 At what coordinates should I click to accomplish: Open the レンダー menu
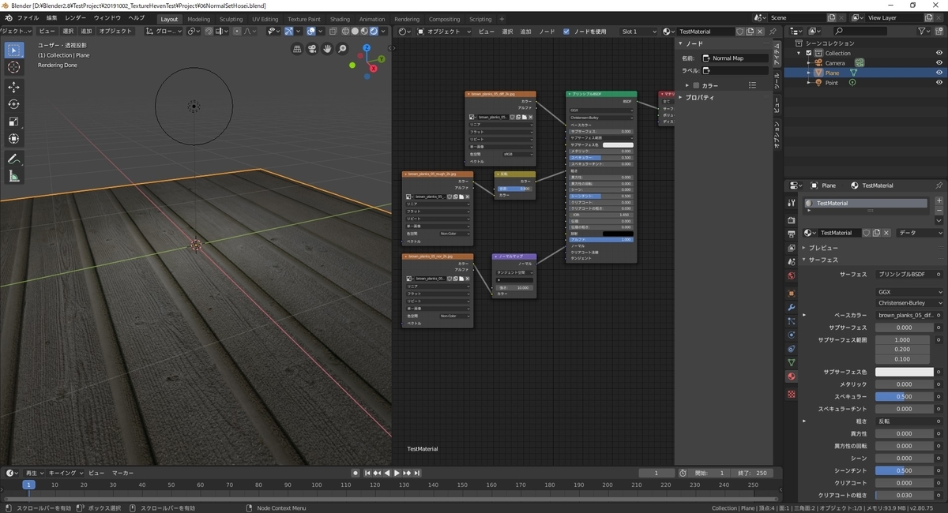coord(76,17)
